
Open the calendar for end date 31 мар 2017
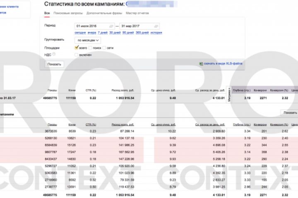tap(156, 26)
